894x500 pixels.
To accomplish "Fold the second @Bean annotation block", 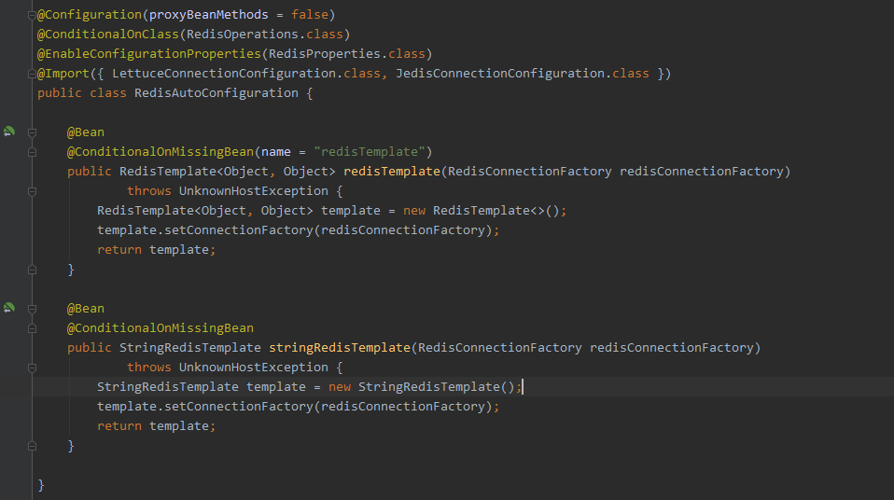I will (32, 309).
